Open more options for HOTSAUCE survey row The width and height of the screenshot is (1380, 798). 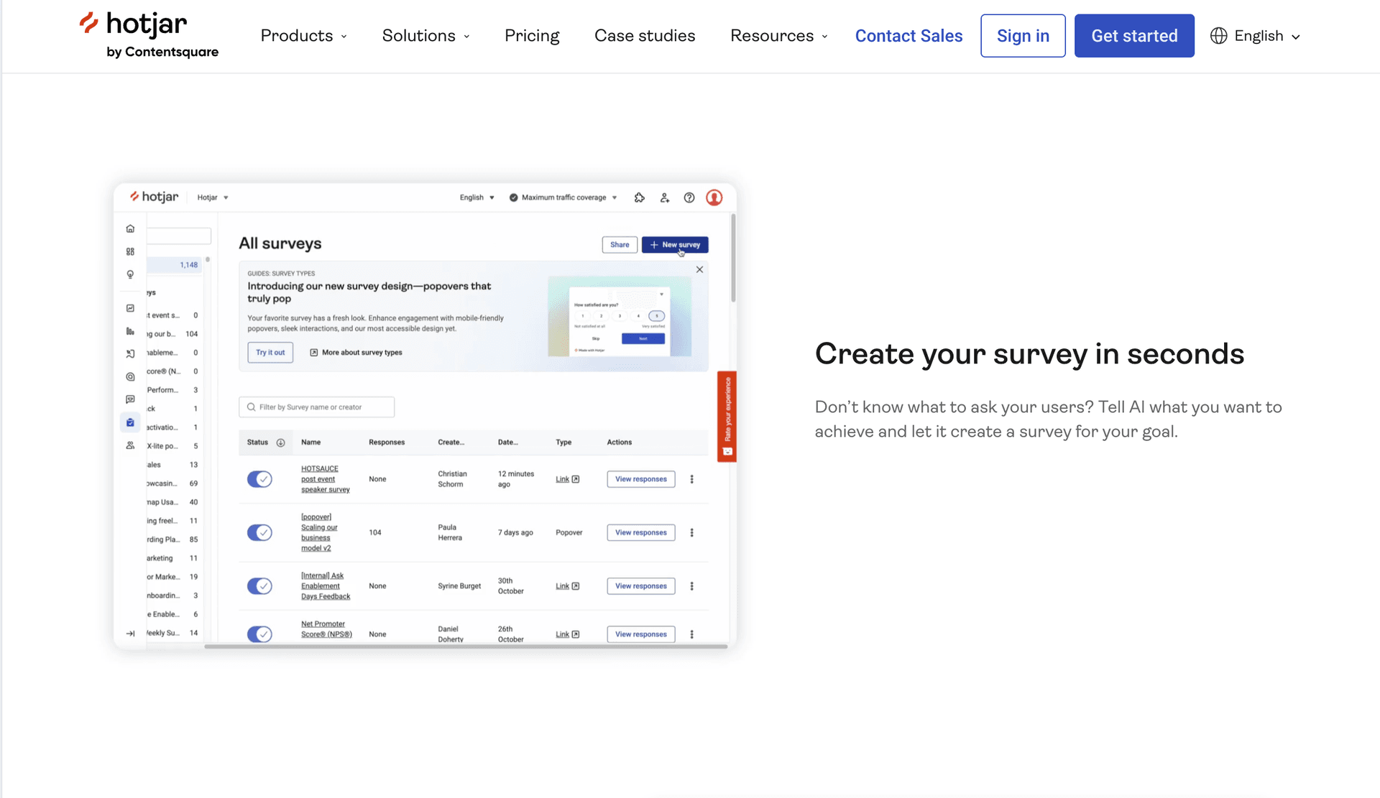coord(692,479)
